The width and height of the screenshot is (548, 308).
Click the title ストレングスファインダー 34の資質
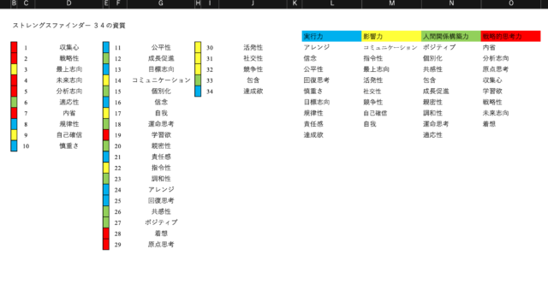[x=68, y=26]
